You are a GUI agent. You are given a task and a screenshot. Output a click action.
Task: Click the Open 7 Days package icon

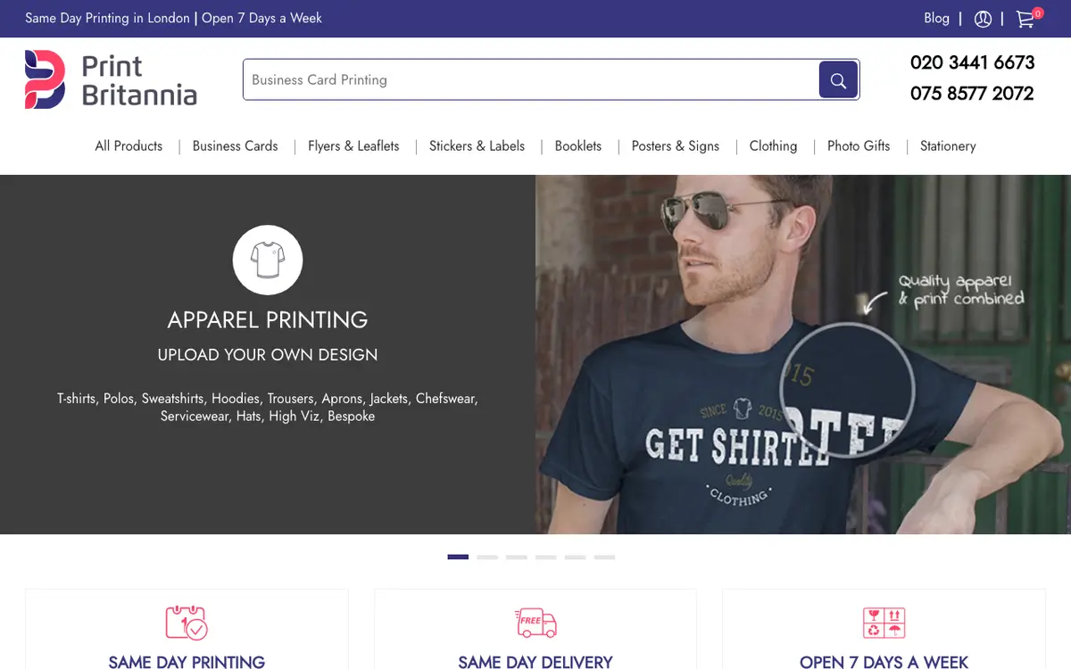(x=884, y=623)
